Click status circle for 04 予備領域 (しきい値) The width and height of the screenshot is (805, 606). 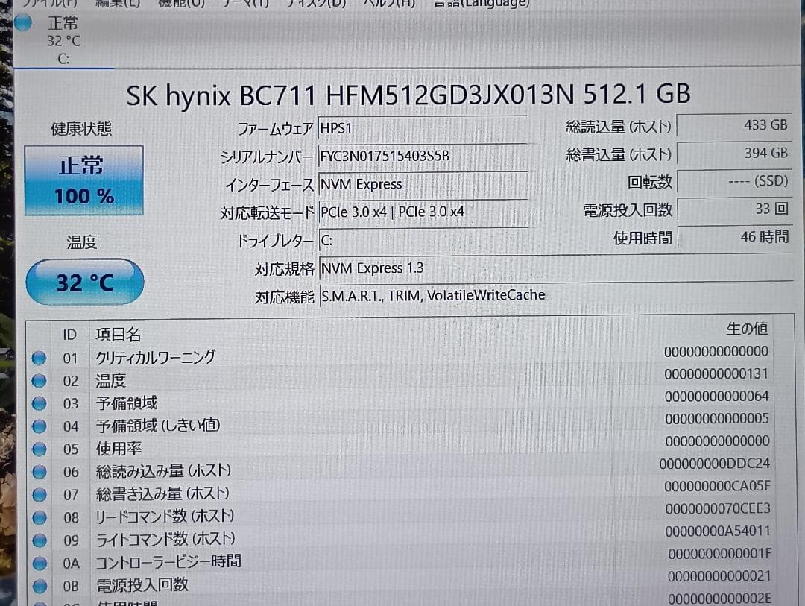pyautogui.click(x=39, y=426)
